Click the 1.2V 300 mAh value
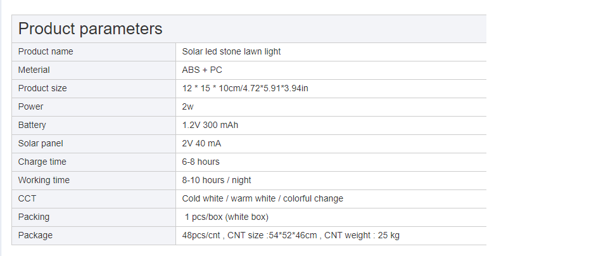608x256 pixels. pyautogui.click(x=210, y=125)
